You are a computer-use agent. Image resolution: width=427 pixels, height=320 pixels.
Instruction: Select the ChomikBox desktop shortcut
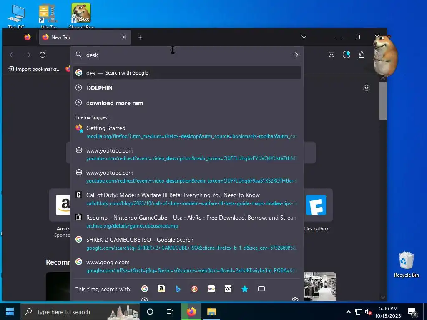point(81,16)
